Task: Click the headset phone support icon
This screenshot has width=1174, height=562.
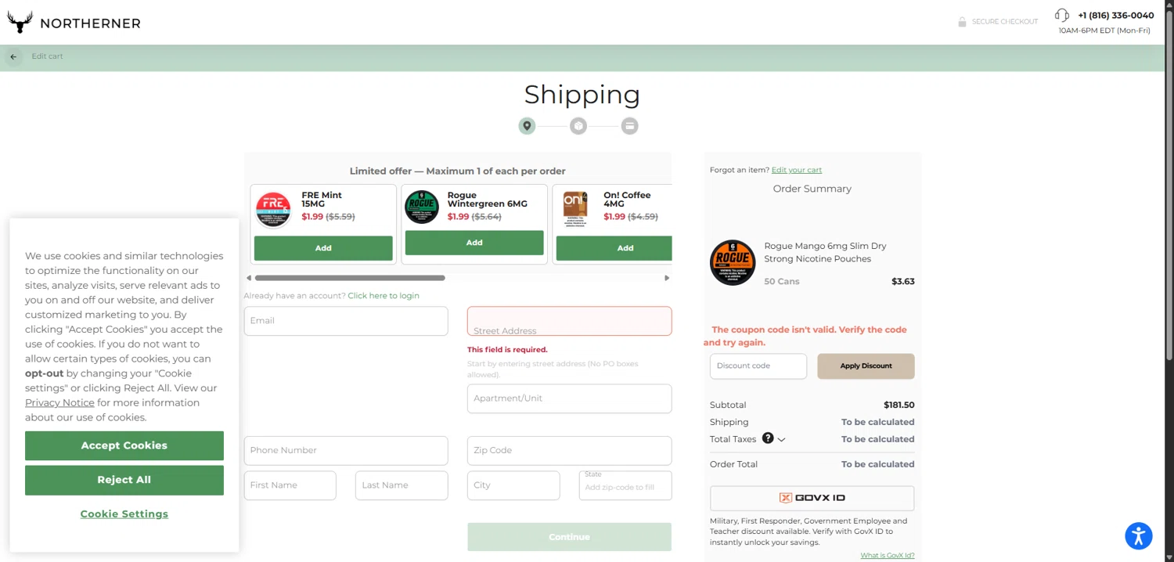Action: [x=1061, y=16]
